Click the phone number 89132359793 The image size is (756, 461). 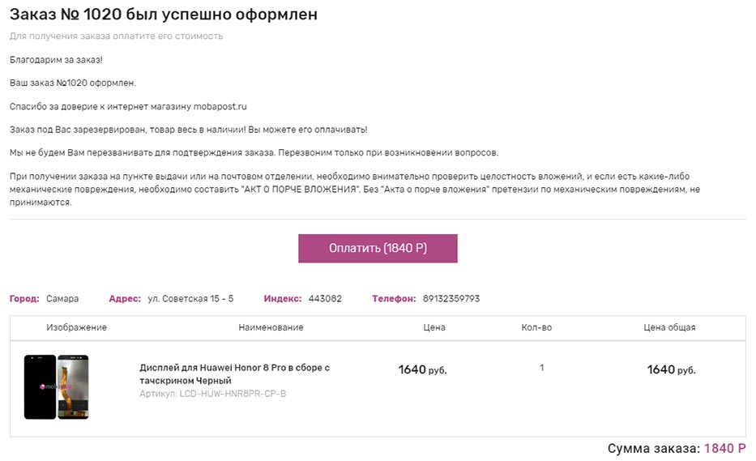pyautogui.click(x=451, y=299)
